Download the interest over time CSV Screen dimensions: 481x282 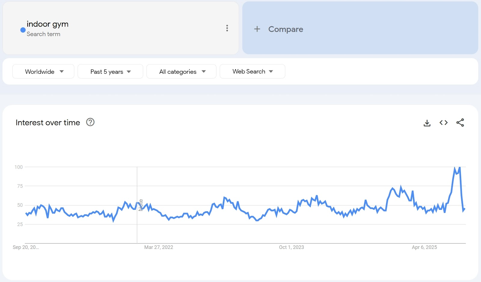[427, 123]
